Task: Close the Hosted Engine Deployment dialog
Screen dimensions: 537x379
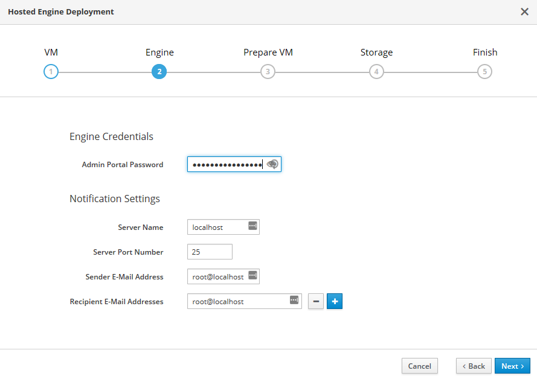Action: pyautogui.click(x=524, y=11)
